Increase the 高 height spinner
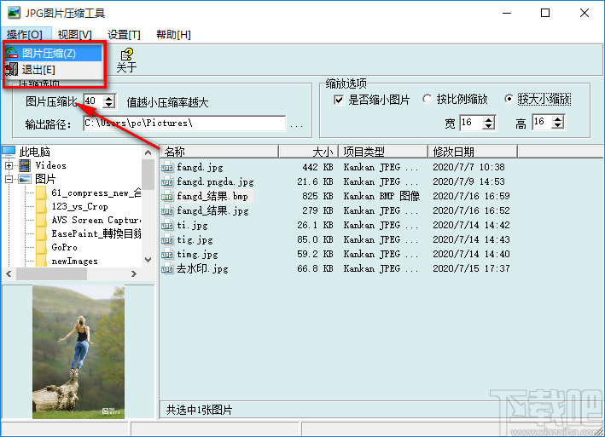The width and height of the screenshot is (605, 437). 558,119
